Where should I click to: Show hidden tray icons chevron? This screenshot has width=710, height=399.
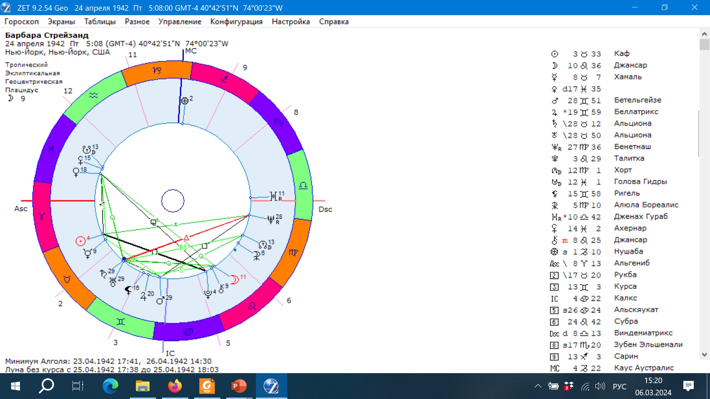538,386
